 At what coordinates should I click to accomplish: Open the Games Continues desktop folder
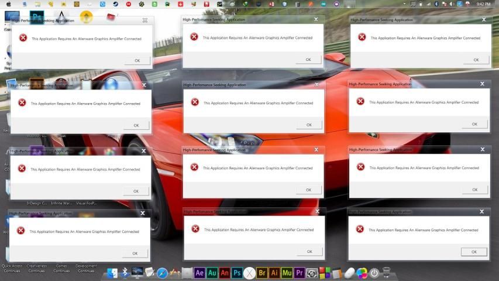[61, 268]
